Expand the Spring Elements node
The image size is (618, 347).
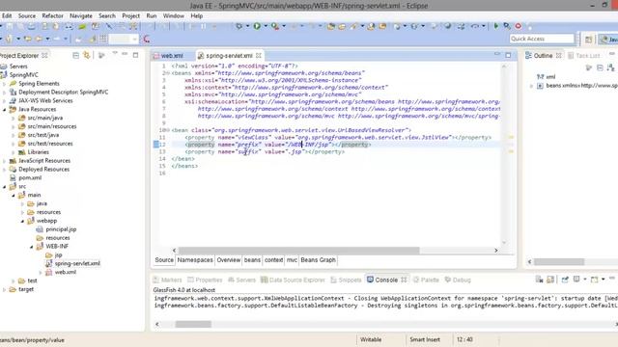(x=4, y=84)
